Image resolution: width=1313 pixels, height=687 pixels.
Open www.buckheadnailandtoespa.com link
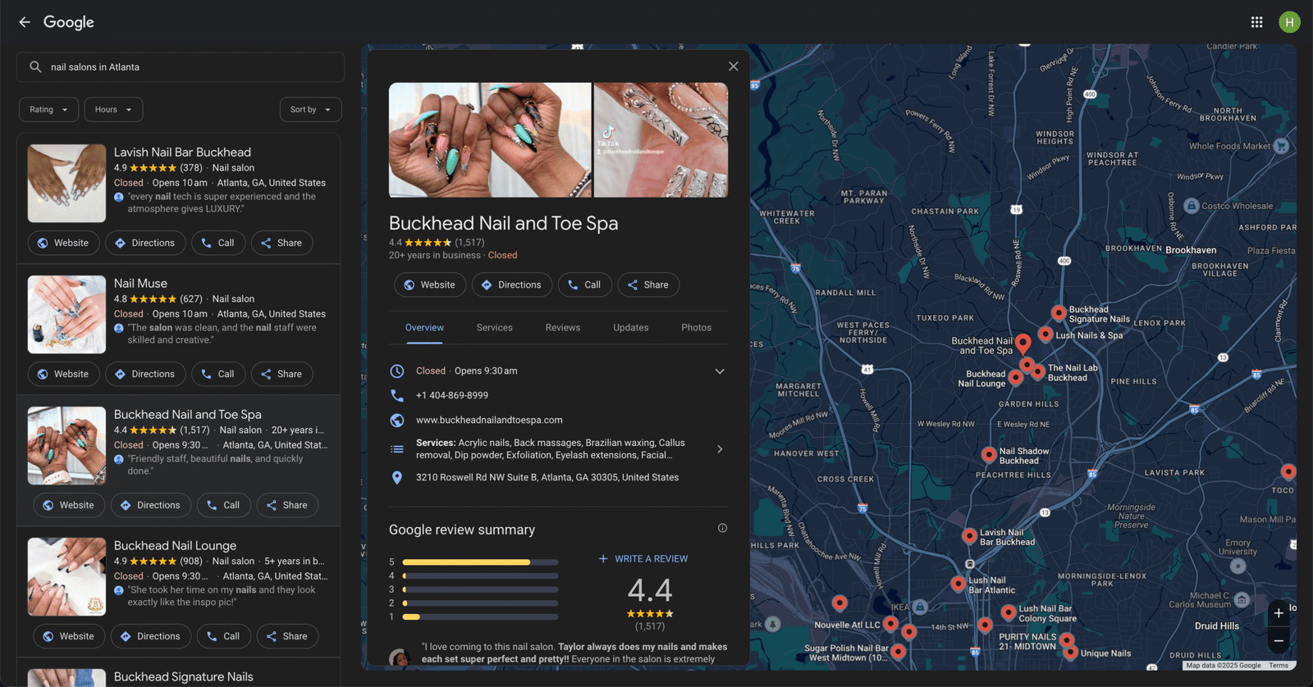489,420
